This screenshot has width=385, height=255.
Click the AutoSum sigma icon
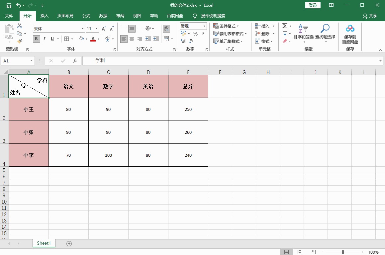285,26
